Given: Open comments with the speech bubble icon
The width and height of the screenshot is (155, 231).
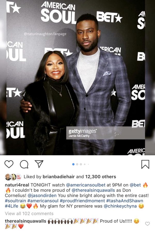Looking at the screenshot, I should point(24,164).
